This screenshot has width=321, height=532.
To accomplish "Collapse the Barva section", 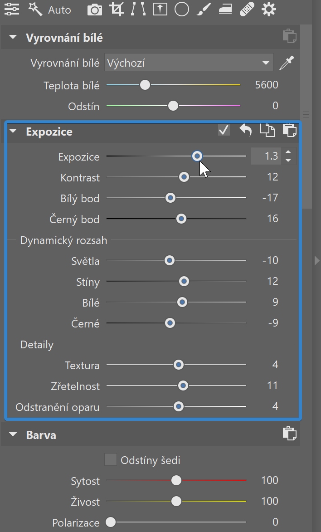I will (x=13, y=434).
